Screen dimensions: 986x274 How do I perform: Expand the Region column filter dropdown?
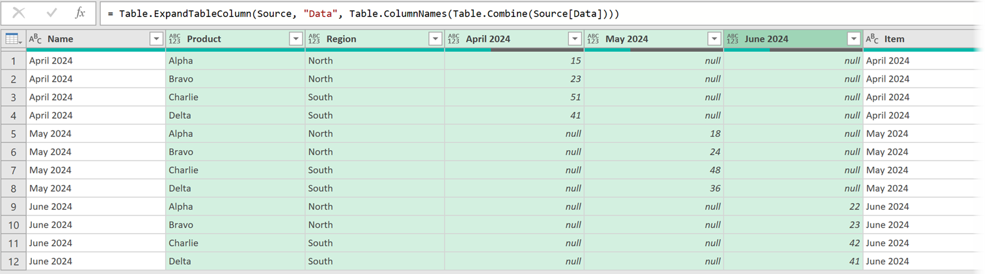click(x=435, y=40)
